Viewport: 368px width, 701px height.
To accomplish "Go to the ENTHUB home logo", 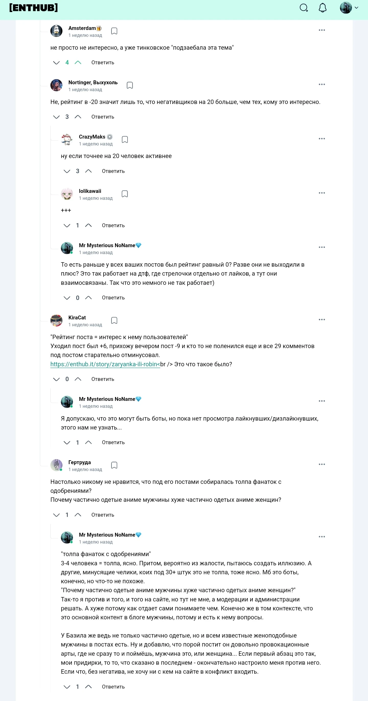I will (x=33, y=8).
